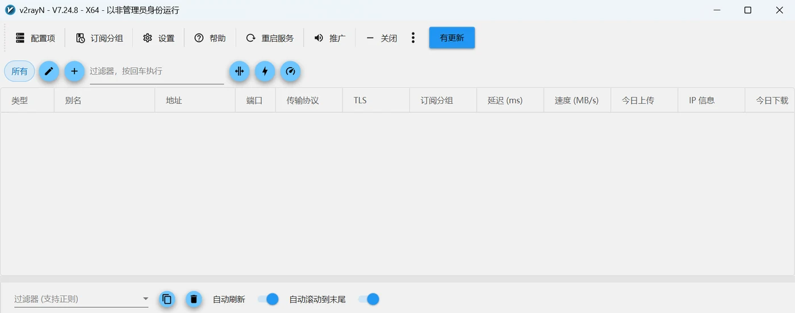795x313 pixels.
Task: Open the 推广 menu item
Action: [330, 38]
